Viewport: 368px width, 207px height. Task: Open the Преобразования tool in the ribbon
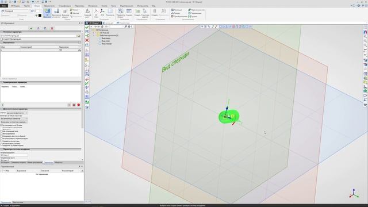coord(179,17)
